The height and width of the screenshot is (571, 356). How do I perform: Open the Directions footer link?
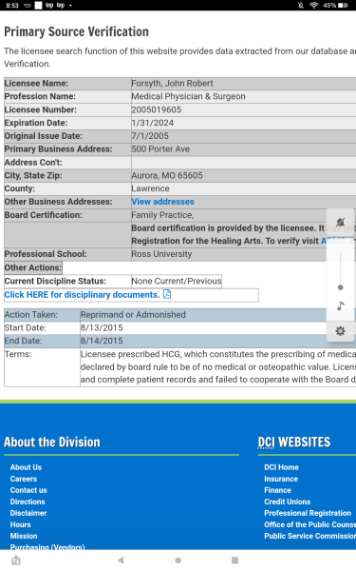coord(28,502)
